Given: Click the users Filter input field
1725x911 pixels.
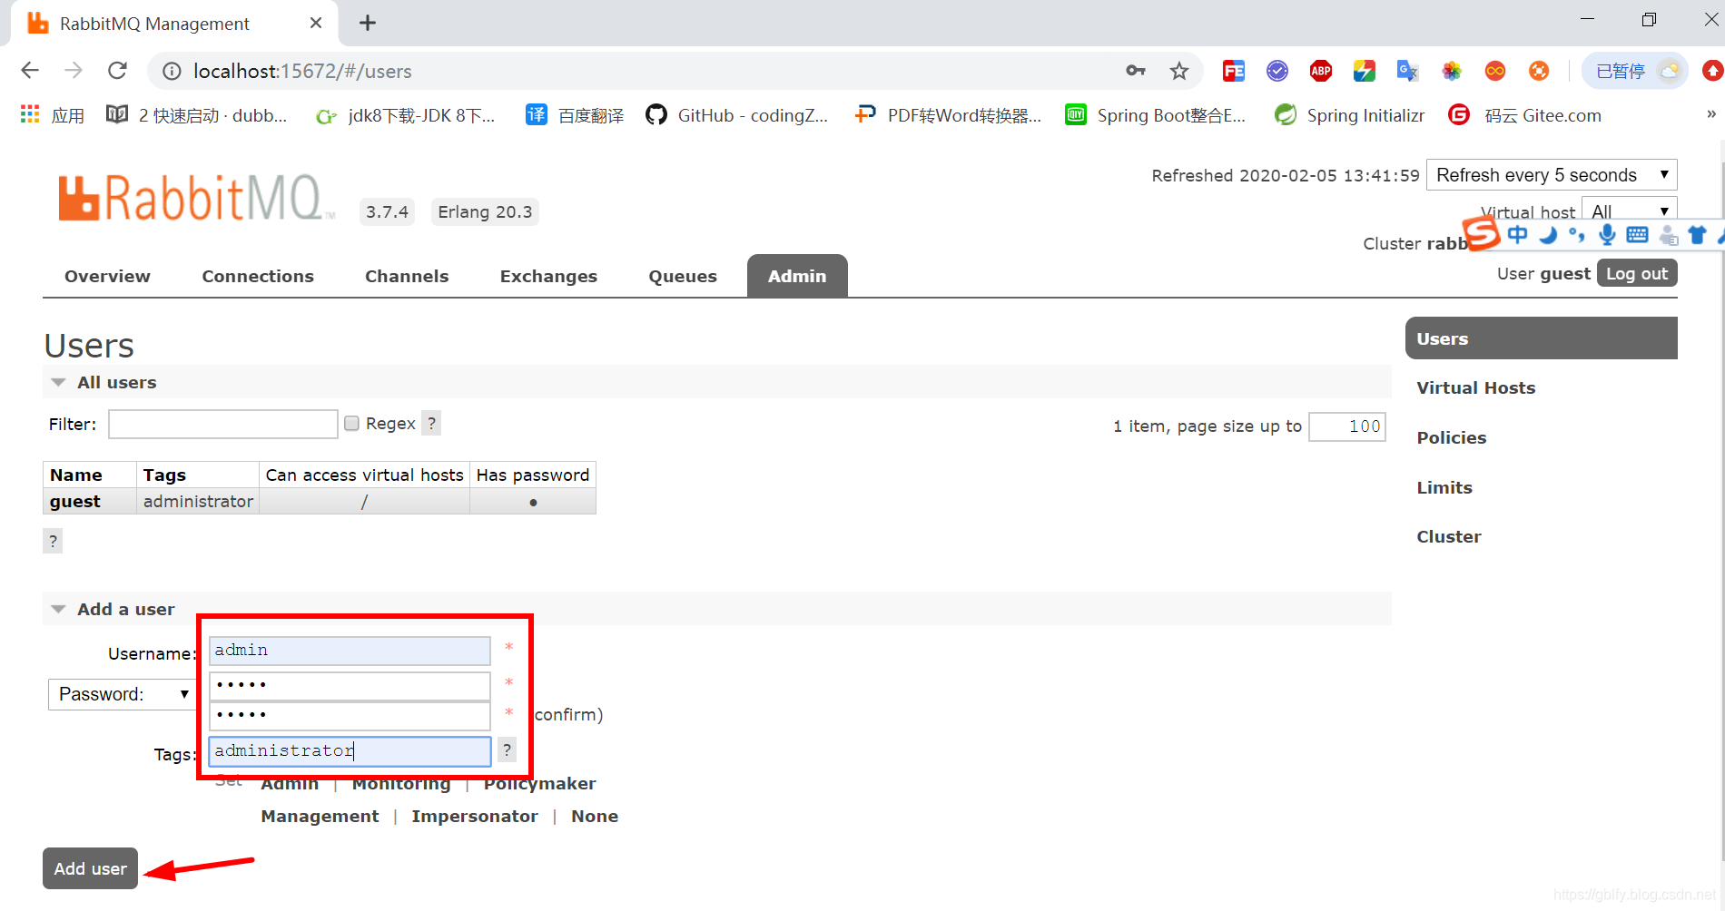Looking at the screenshot, I should (x=223, y=424).
